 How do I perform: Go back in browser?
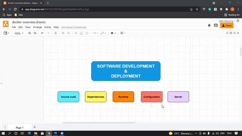point(4,9)
